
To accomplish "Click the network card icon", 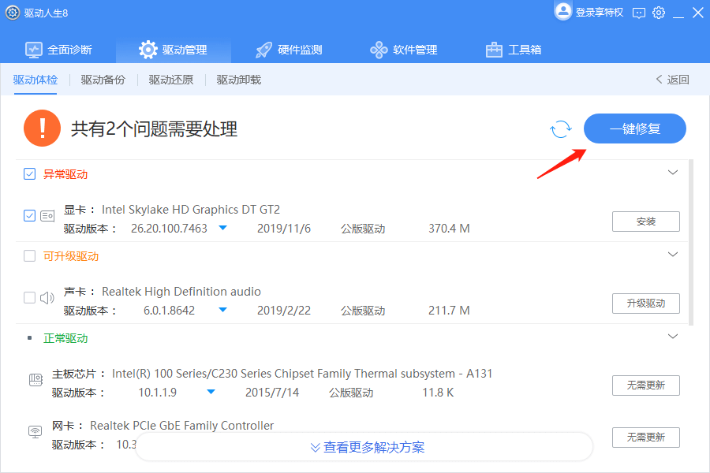I will [x=35, y=432].
